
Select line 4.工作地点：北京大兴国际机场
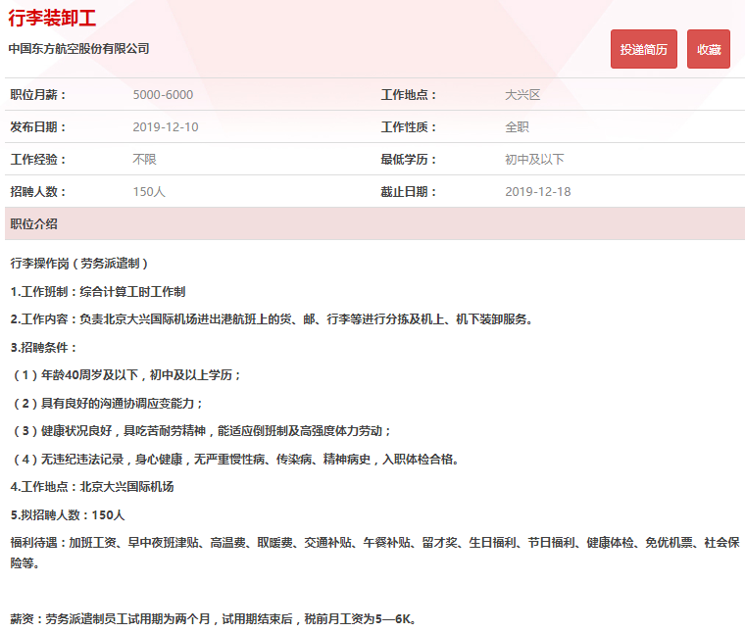92,487
